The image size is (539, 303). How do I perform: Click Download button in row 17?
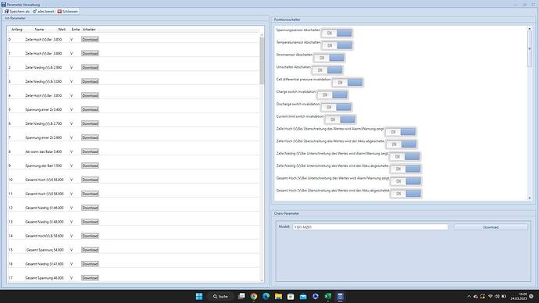coord(90,278)
